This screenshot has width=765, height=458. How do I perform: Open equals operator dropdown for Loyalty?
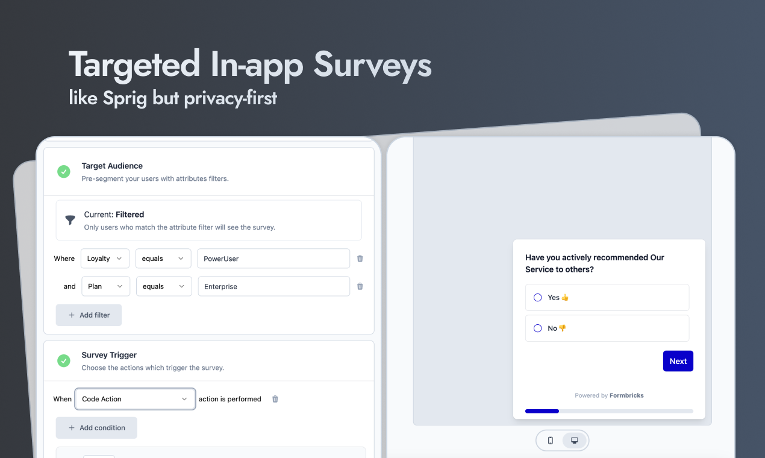pos(163,259)
